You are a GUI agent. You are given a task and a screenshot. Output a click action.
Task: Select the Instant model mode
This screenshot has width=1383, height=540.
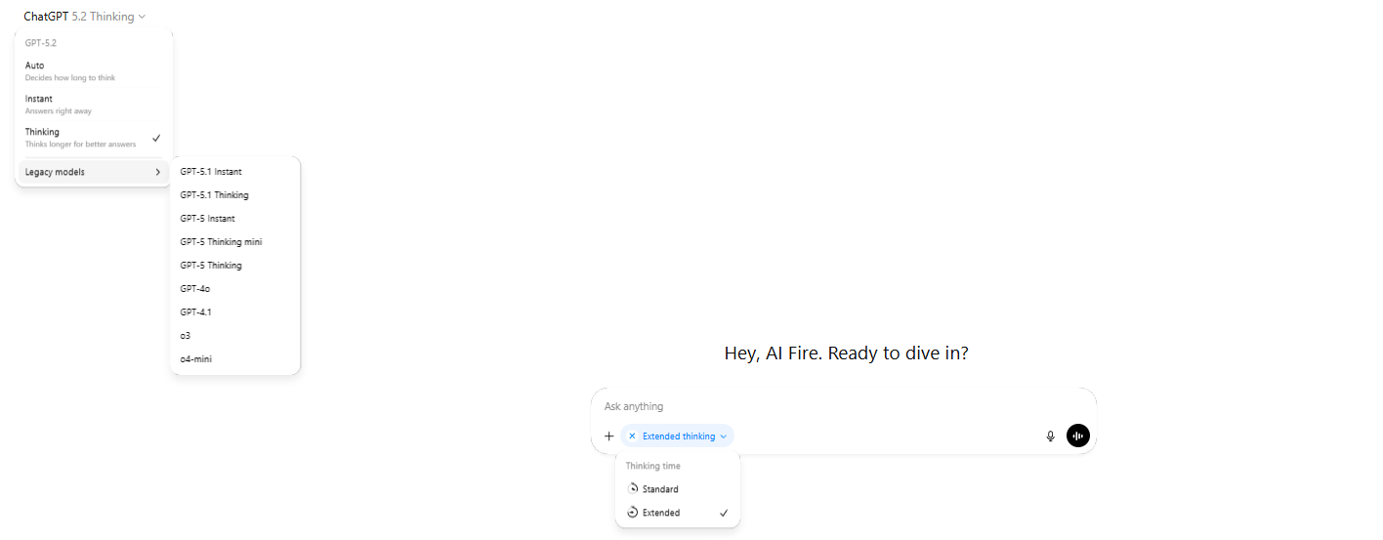click(x=94, y=104)
